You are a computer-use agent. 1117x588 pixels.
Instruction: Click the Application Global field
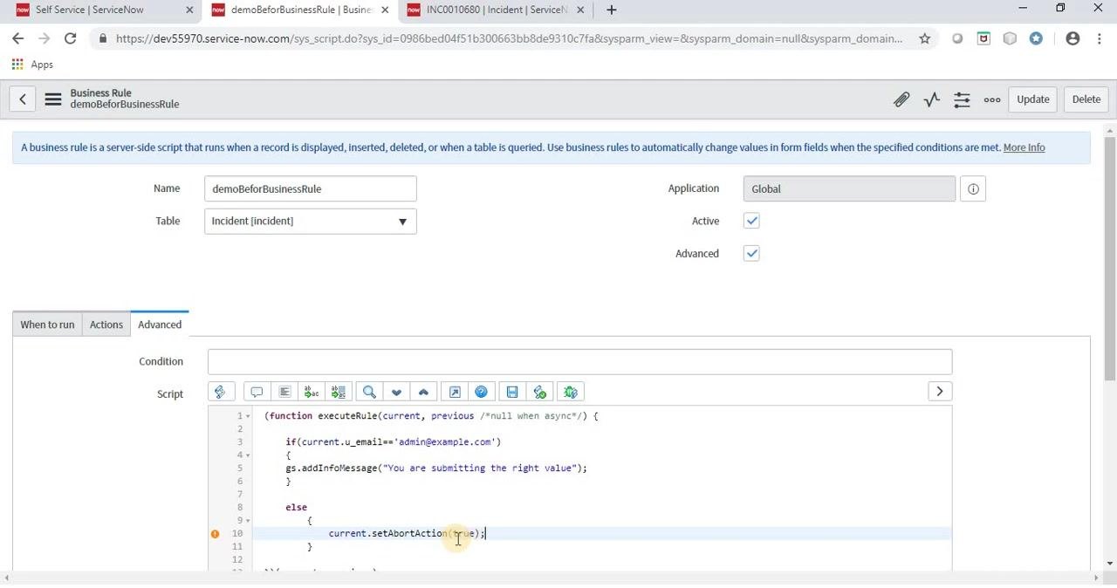coord(849,189)
